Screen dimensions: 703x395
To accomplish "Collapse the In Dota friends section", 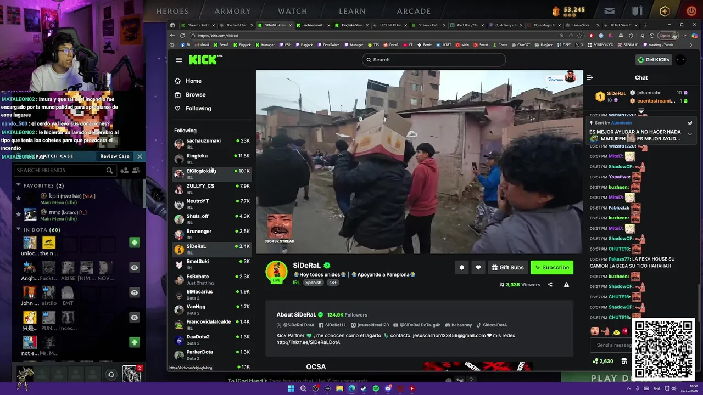I will (18, 229).
